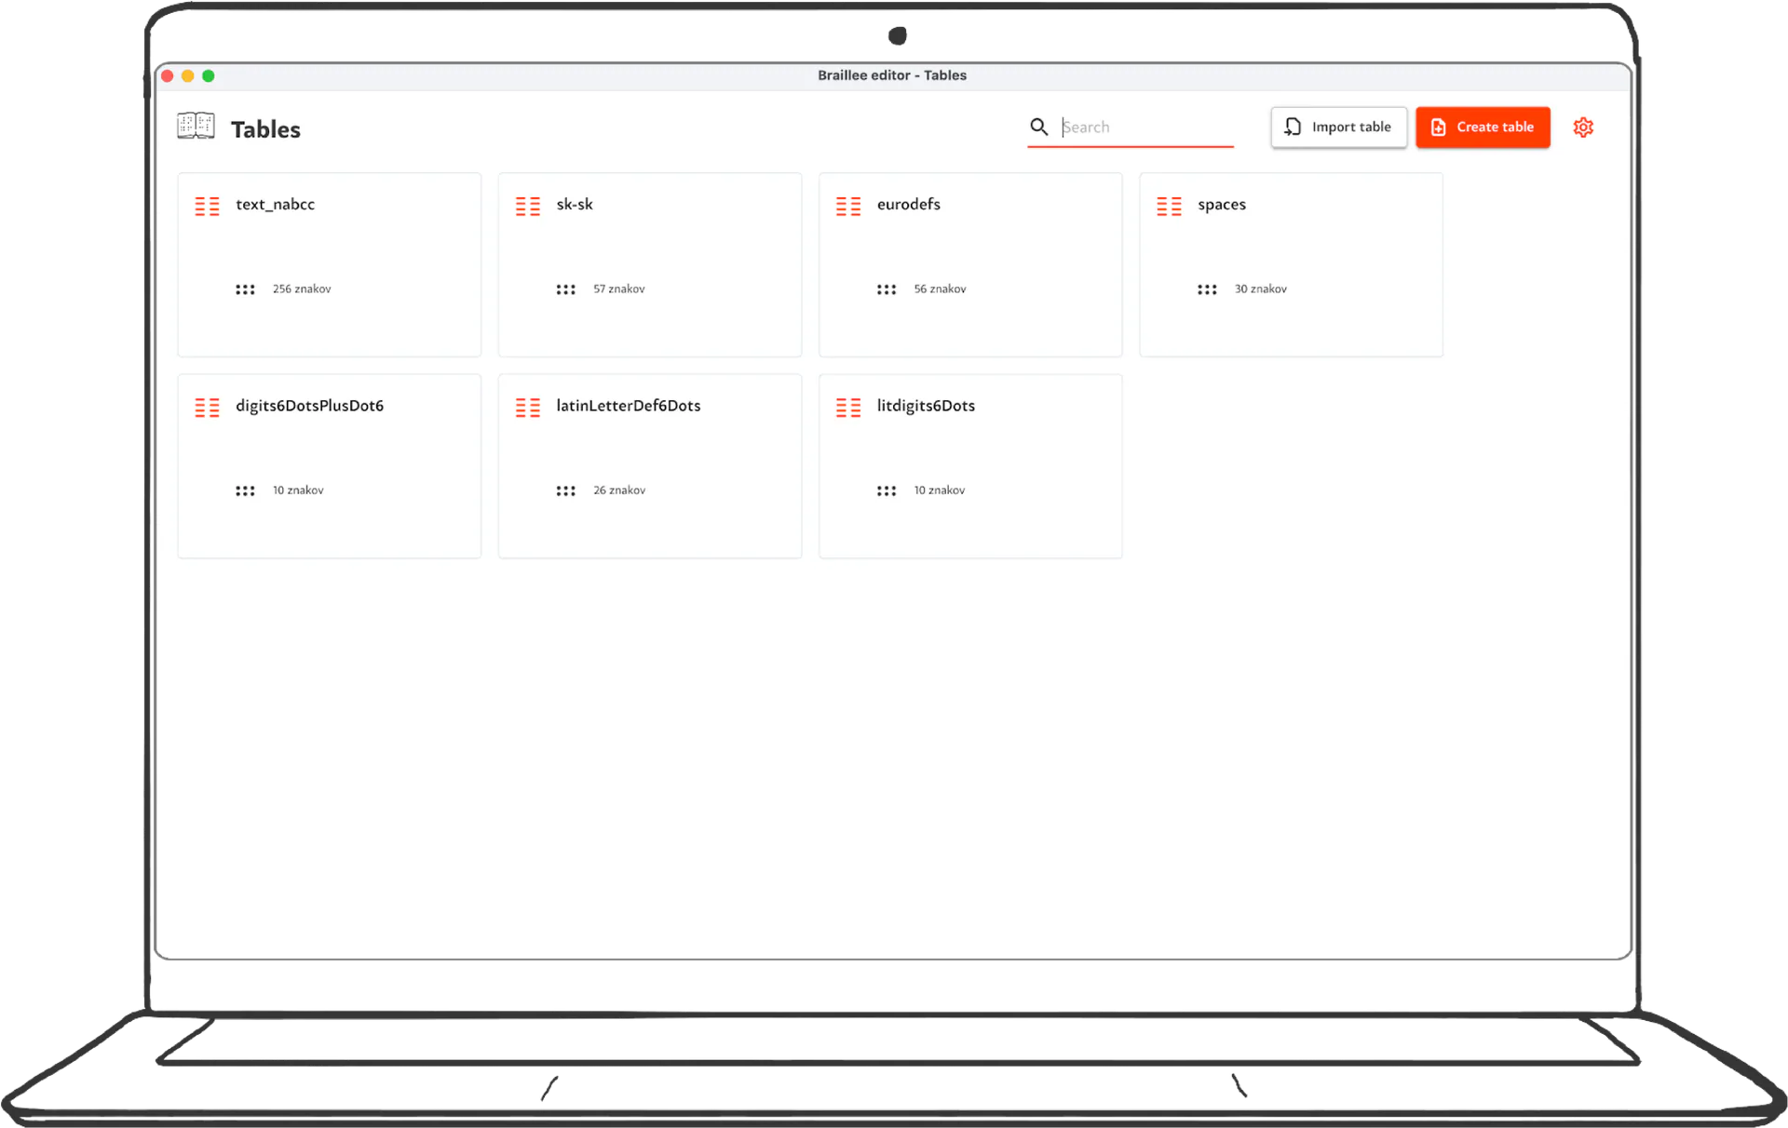Screen dimensions: 1788x1128
Task: Click the 30 znakov count label
Action: point(1260,289)
